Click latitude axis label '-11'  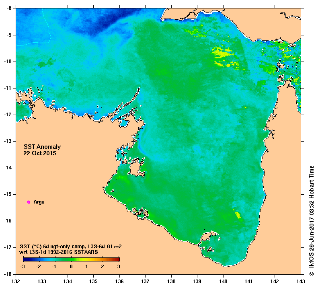pos(8,88)
